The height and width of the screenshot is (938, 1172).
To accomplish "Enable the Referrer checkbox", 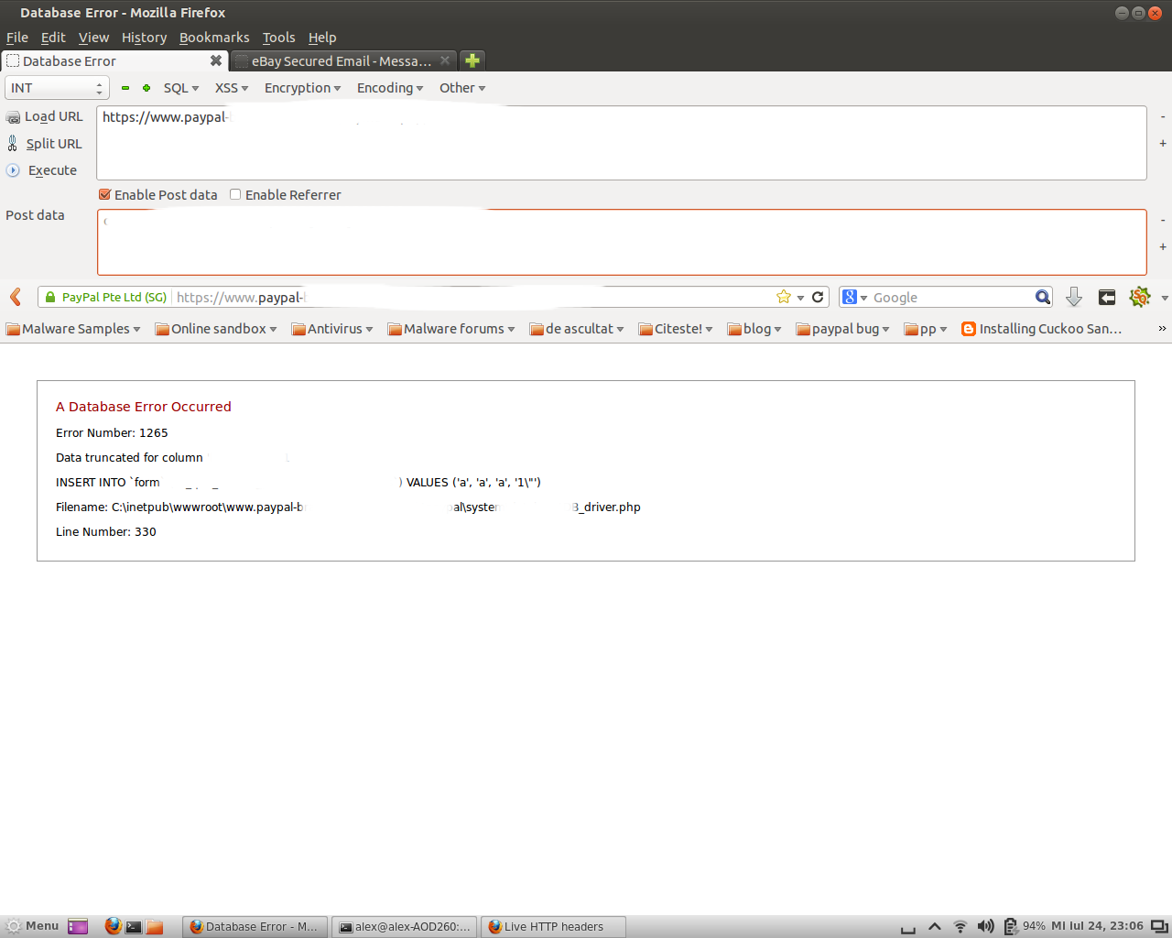I will [x=235, y=194].
